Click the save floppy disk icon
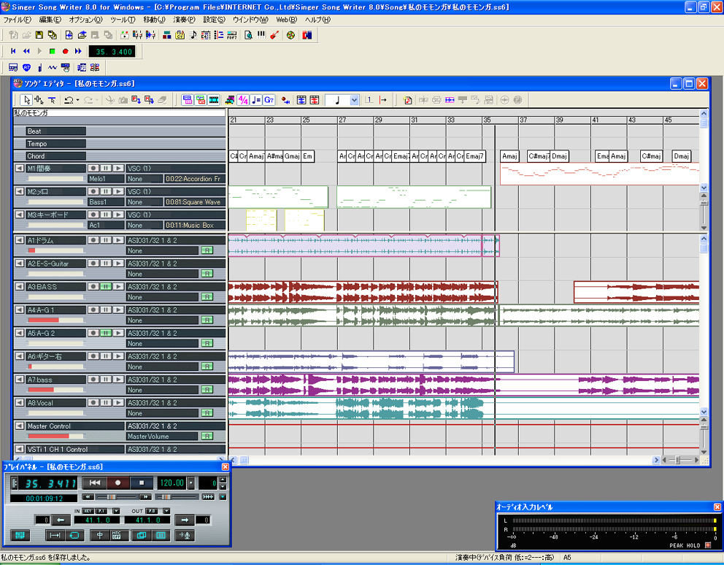724x565 pixels. 39,35
